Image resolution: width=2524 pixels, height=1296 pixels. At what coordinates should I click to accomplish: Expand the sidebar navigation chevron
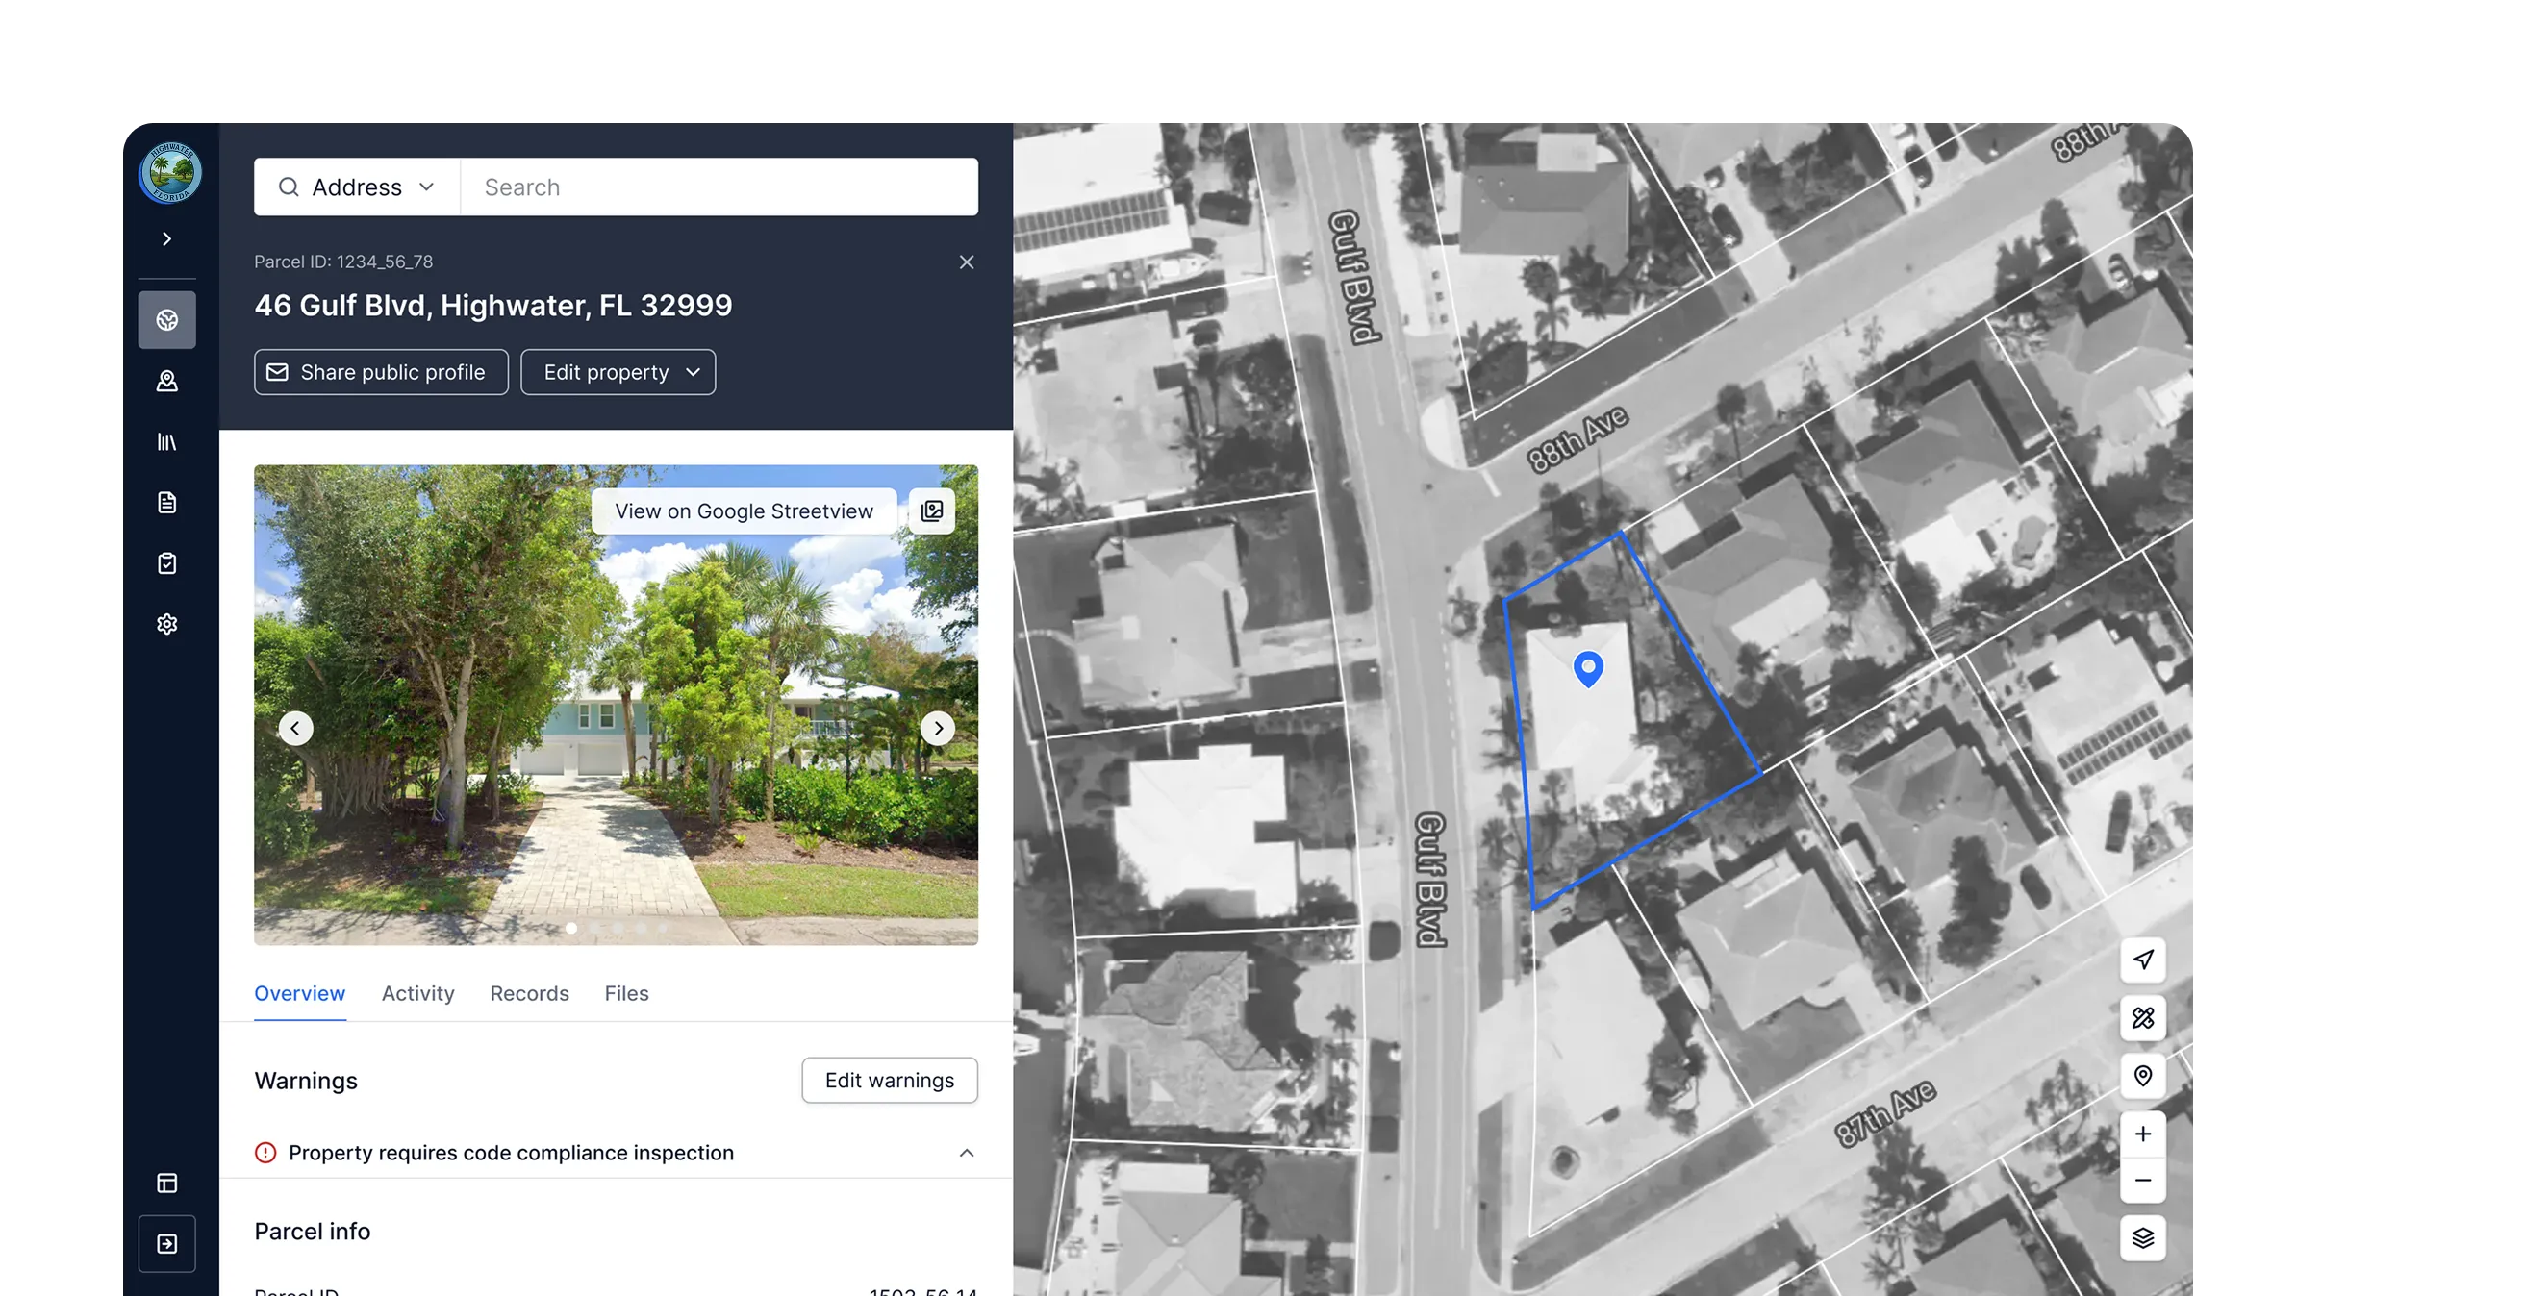166,239
